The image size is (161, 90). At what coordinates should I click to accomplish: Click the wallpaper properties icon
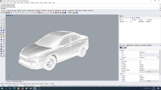pyautogui.click(x=123, y=47)
